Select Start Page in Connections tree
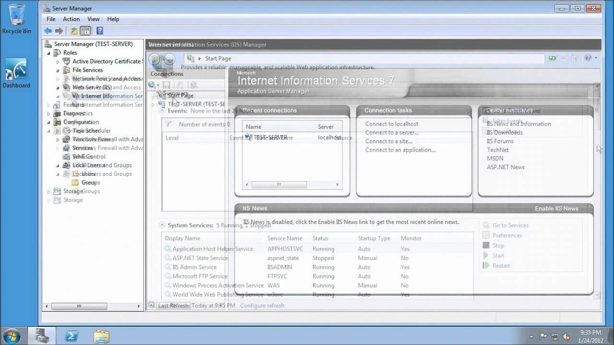The image size is (614, 345). point(180,95)
